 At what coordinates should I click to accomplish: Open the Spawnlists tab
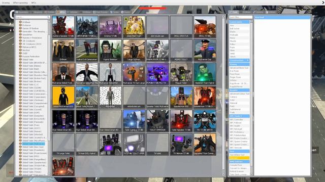point(22,12)
